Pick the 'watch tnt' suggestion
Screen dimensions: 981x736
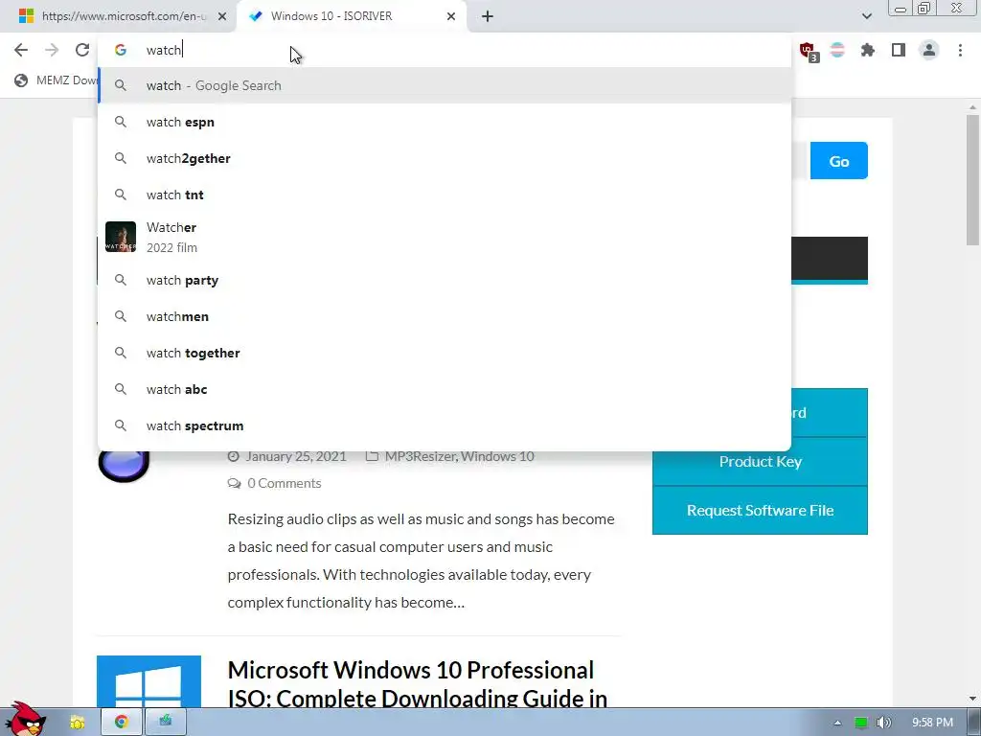point(445,195)
